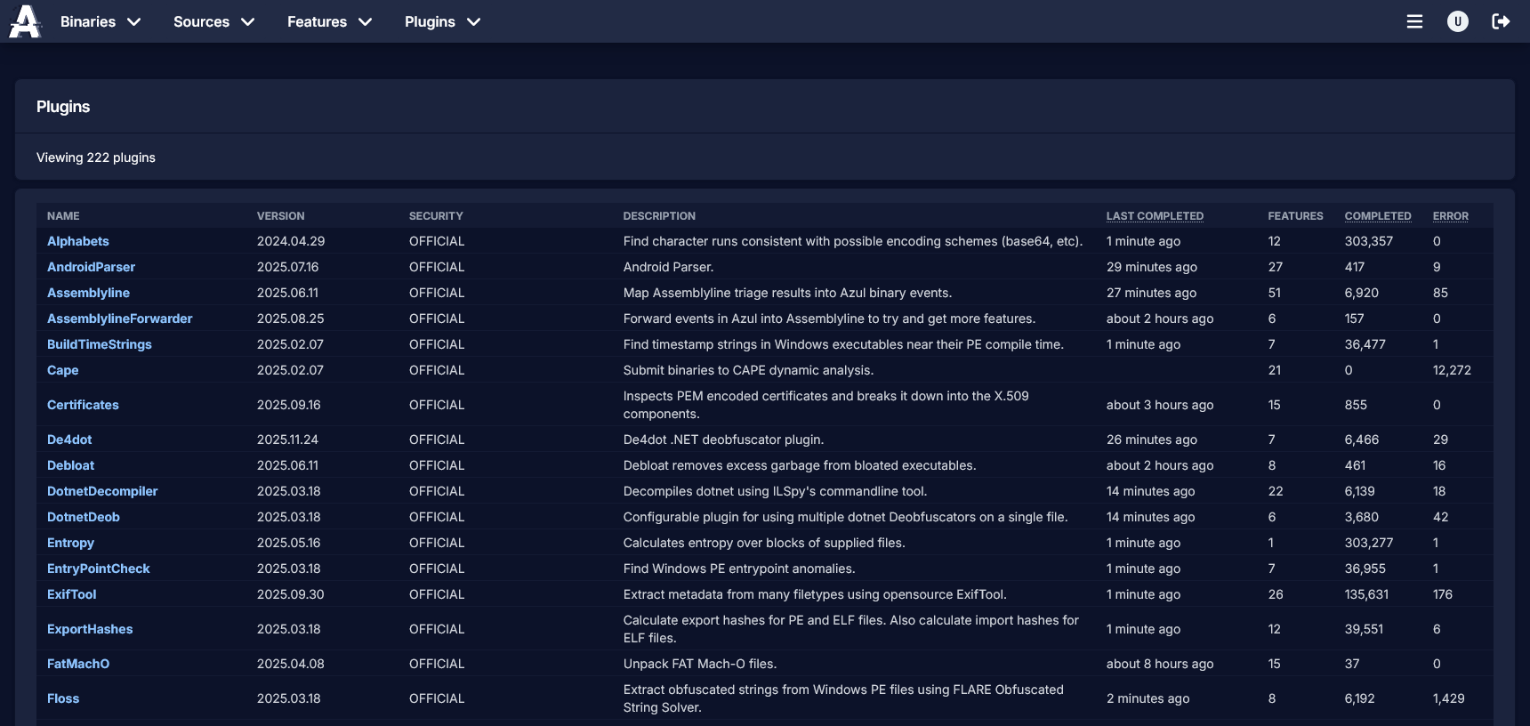This screenshot has height=726, width=1530.
Task: Click 'Unpack FAT Mach-O files.' description
Action: (700, 664)
